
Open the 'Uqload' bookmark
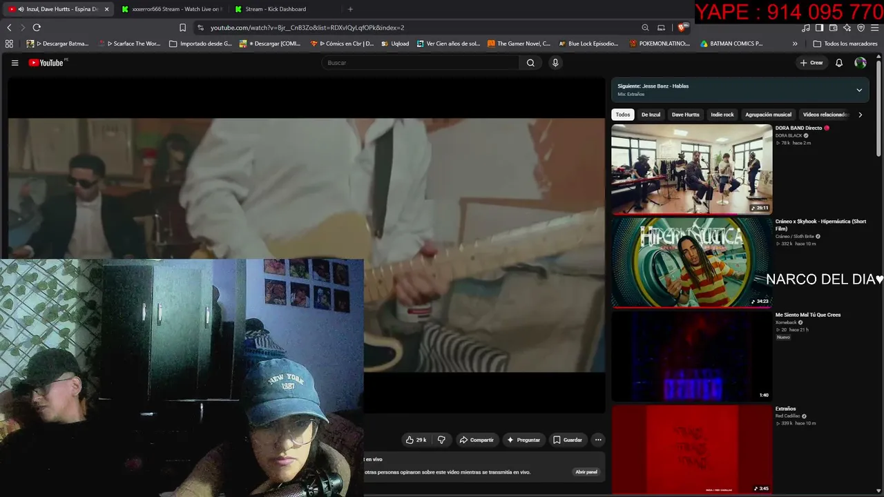(394, 43)
